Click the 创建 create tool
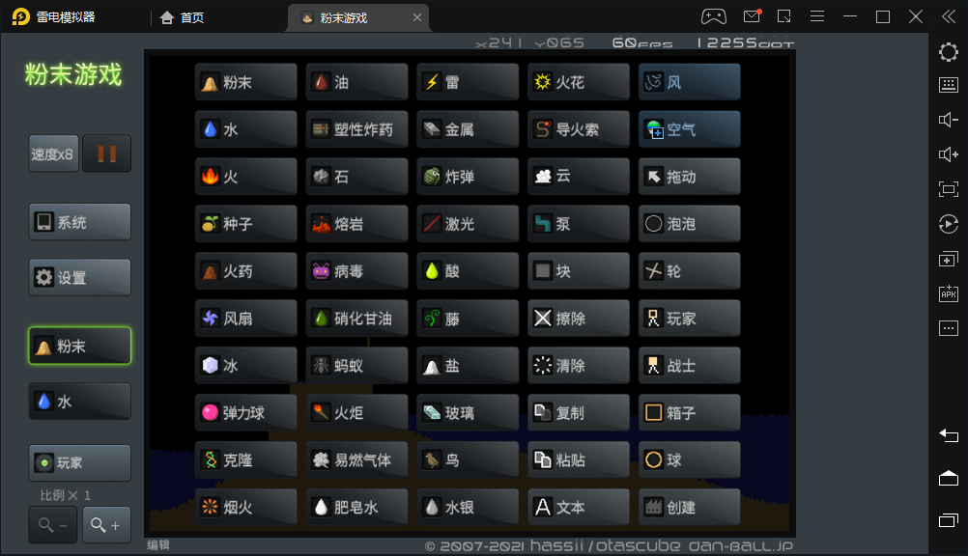968x556 pixels. tap(689, 507)
